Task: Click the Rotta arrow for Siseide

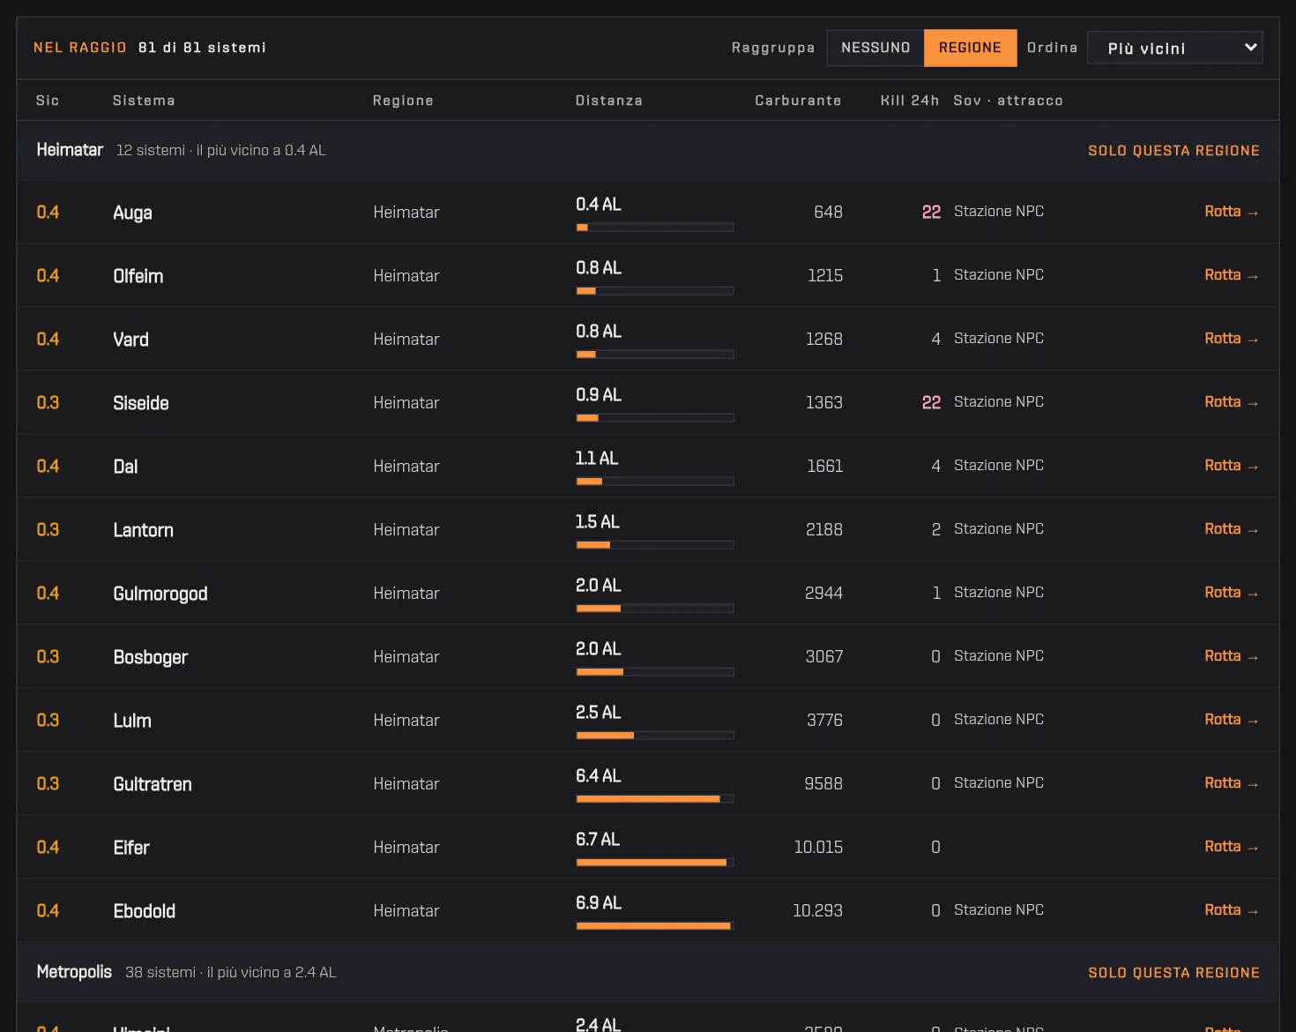Action: [x=1231, y=402]
